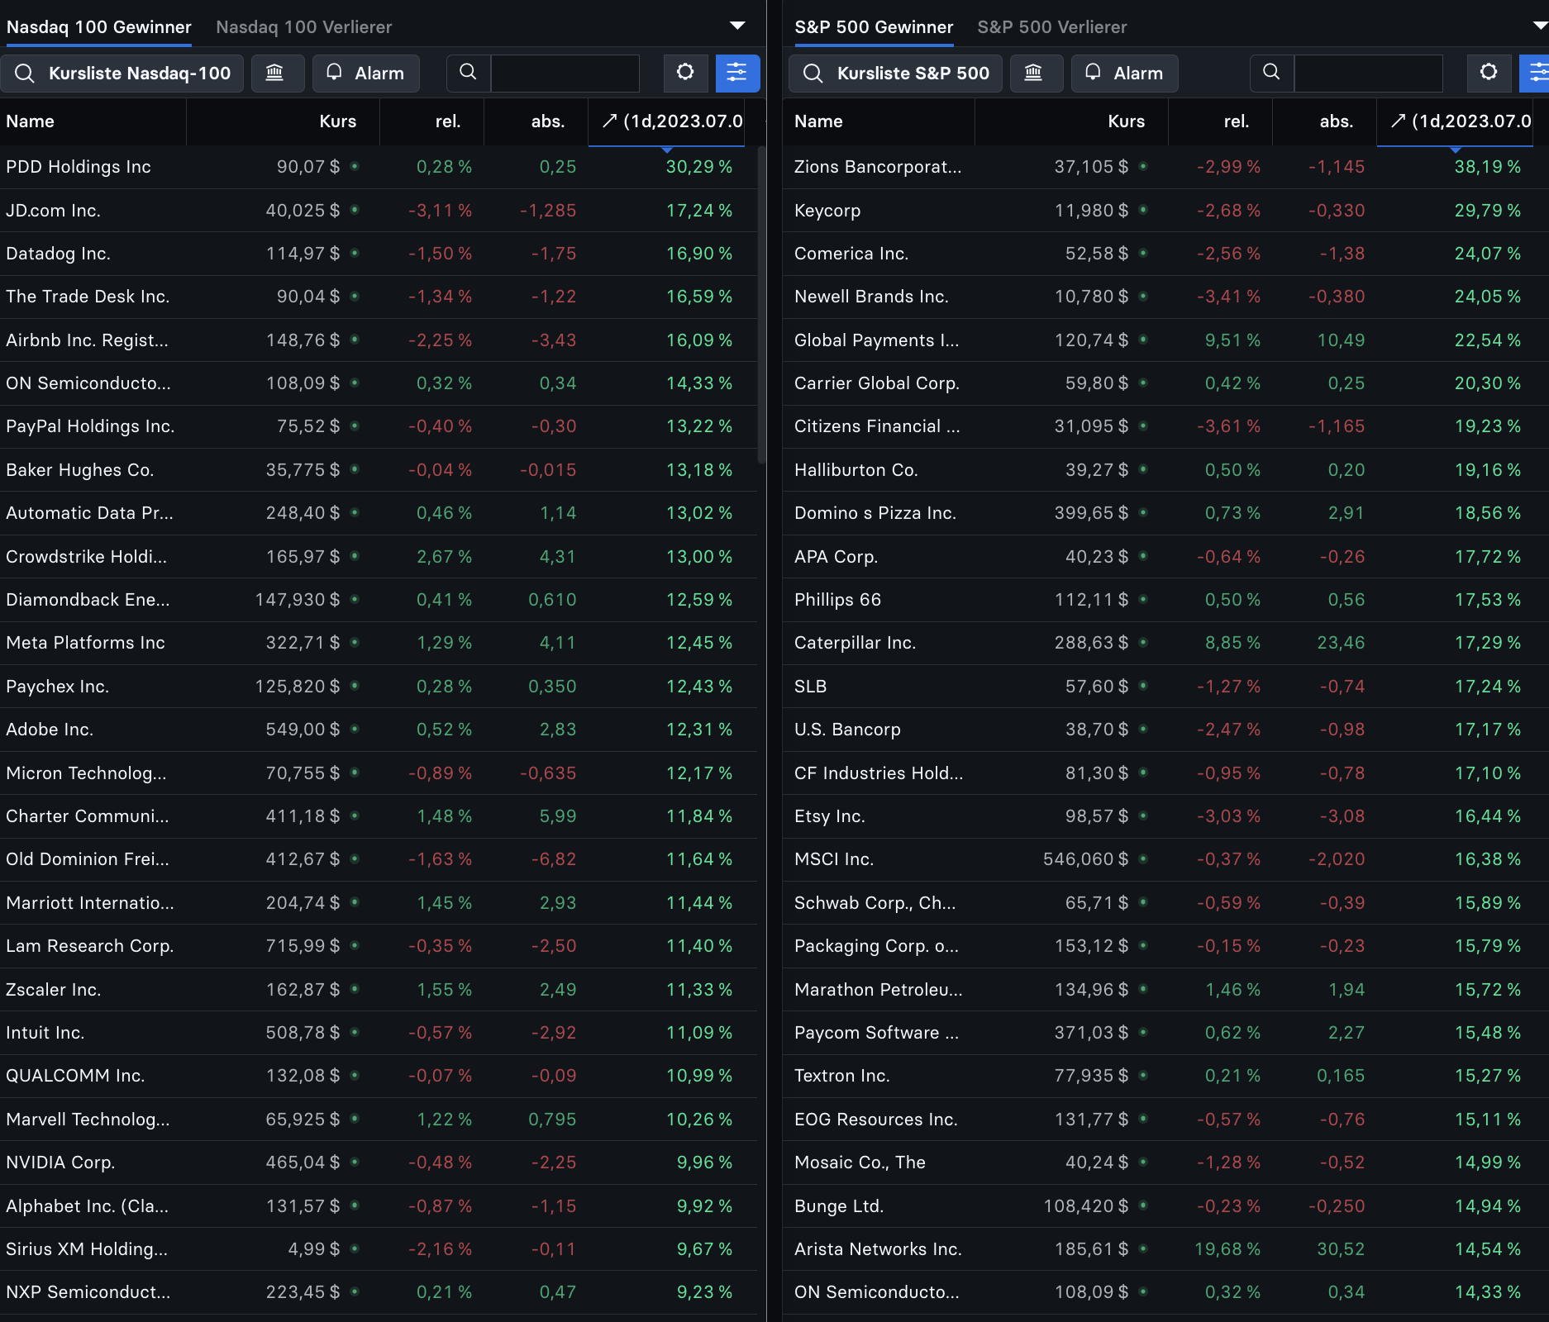The image size is (1549, 1322).
Task: Sort Nasdaq list by Kurs column
Action: (x=283, y=121)
